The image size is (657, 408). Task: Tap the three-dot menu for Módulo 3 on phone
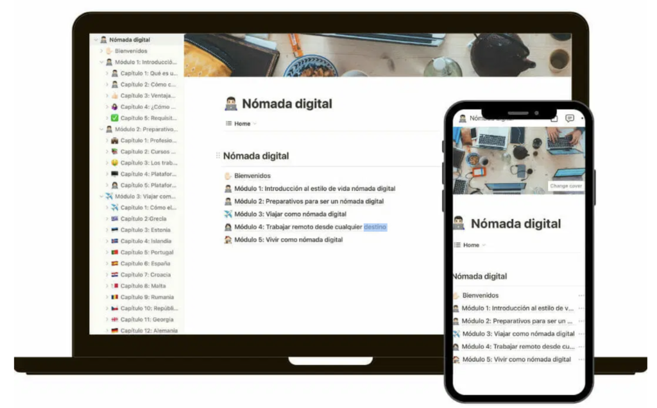coord(581,334)
